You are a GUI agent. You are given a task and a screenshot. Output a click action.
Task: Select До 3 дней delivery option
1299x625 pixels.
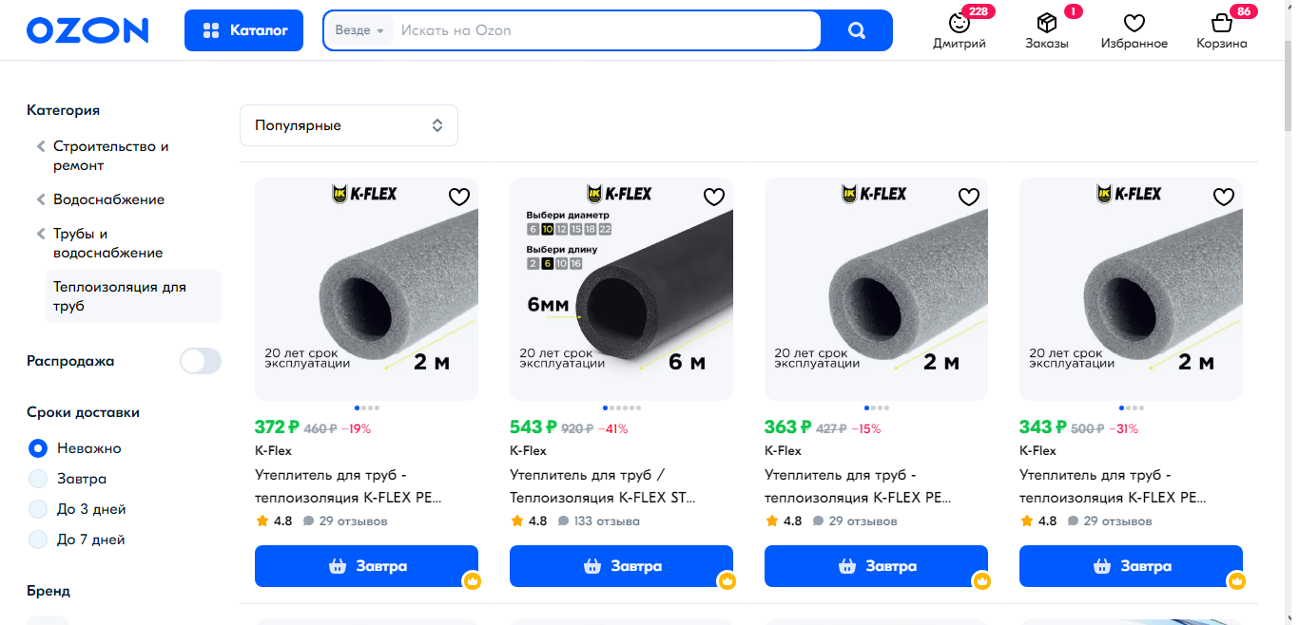pyautogui.click(x=38, y=509)
